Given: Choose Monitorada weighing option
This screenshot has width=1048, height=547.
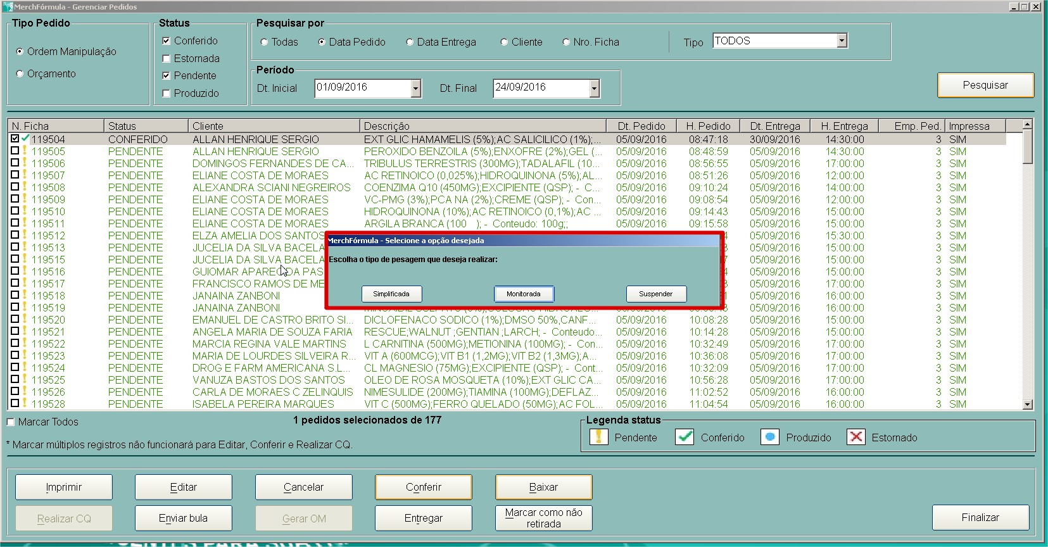Looking at the screenshot, I should [524, 294].
